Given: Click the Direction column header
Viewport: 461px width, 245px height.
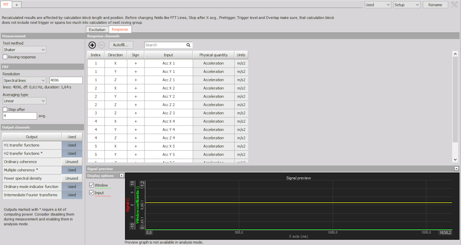Looking at the screenshot, I should (115, 55).
